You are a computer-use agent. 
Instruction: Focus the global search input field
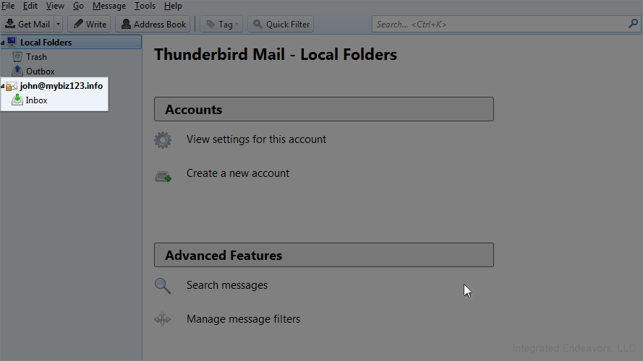(x=499, y=24)
